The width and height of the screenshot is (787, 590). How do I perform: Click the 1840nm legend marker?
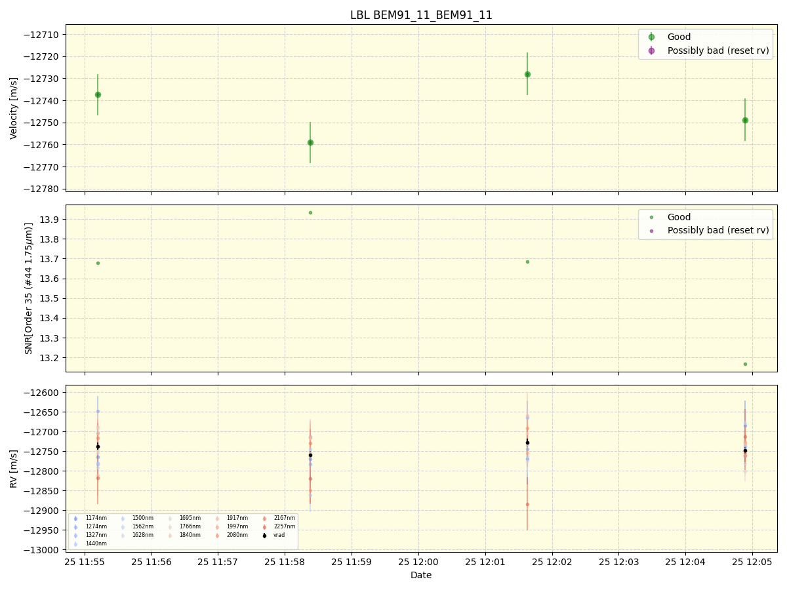(x=170, y=536)
